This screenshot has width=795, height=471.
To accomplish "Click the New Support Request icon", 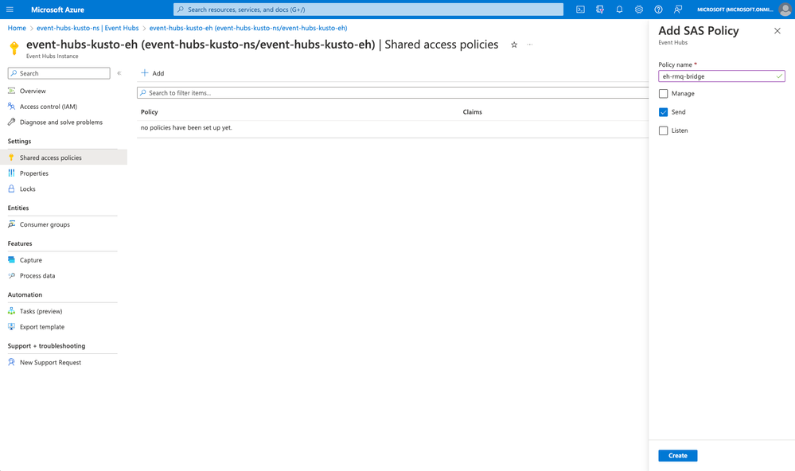I will pos(12,363).
